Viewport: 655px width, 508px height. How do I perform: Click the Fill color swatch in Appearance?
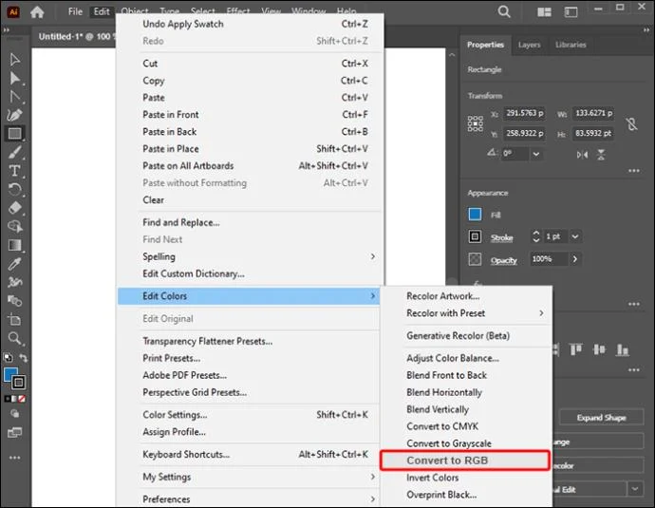click(475, 215)
